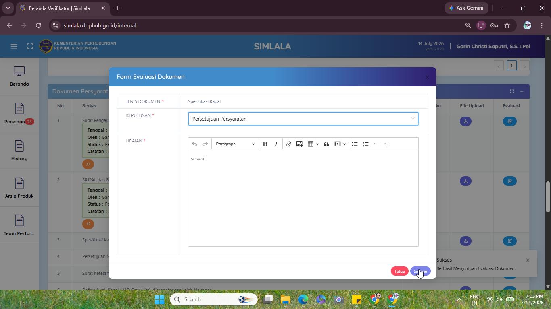Click the Windows taskbar Search box
551x309 pixels.
(214, 299)
